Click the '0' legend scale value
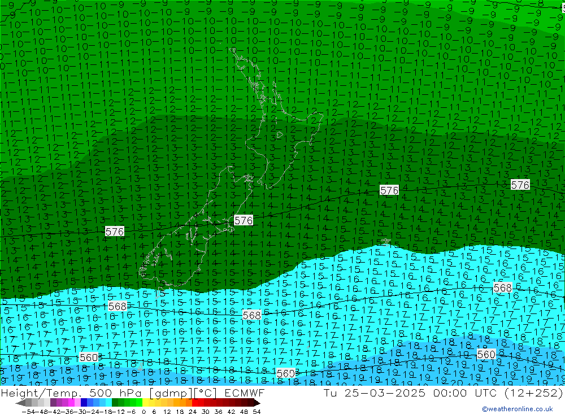Viewport: 565px width, 414px height. click(x=144, y=411)
